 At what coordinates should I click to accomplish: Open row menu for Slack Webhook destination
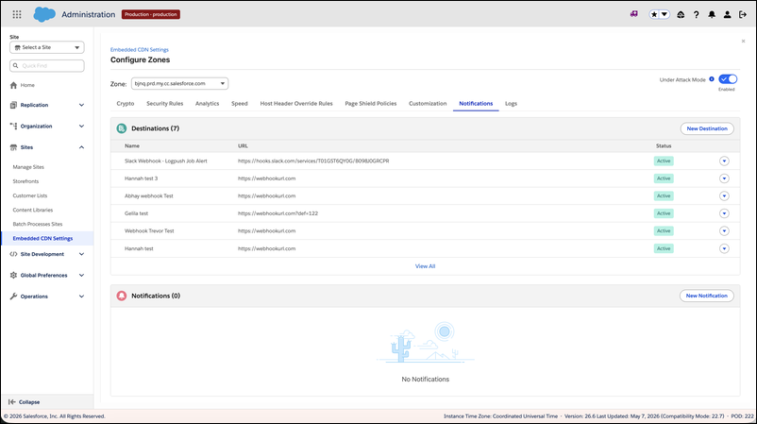(724, 161)
